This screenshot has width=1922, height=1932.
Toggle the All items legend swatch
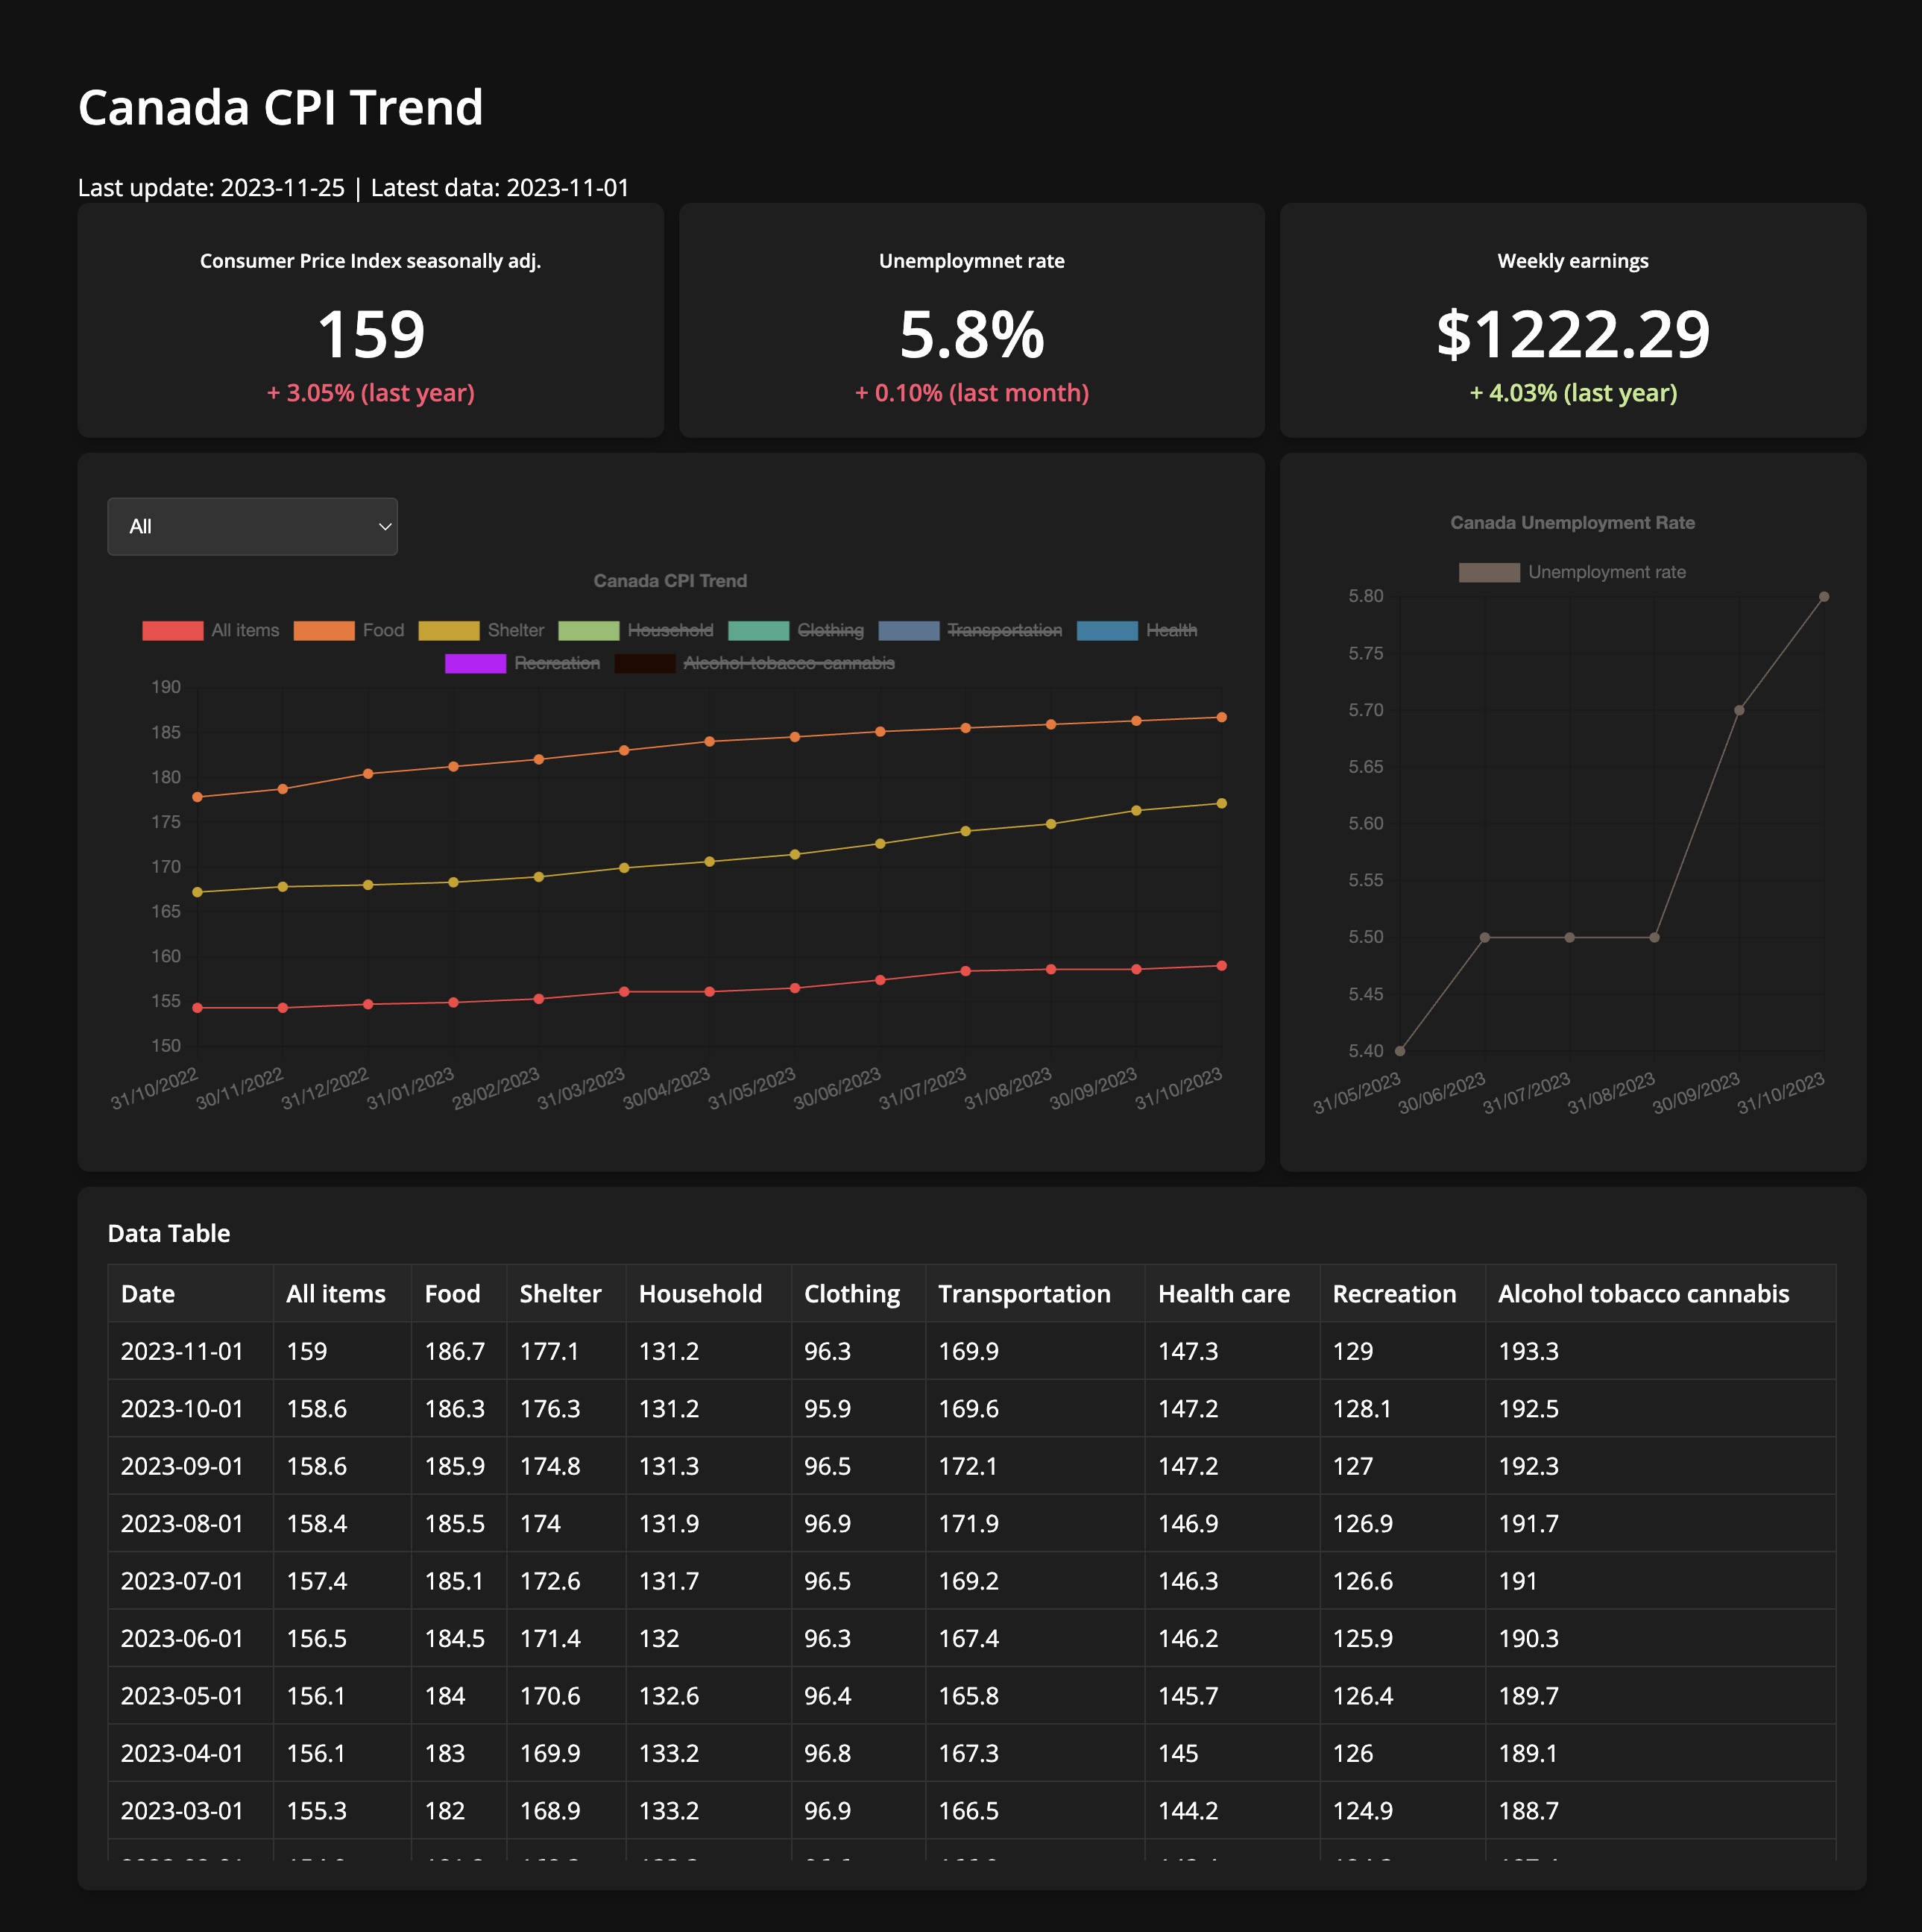(x=173, y=631)
